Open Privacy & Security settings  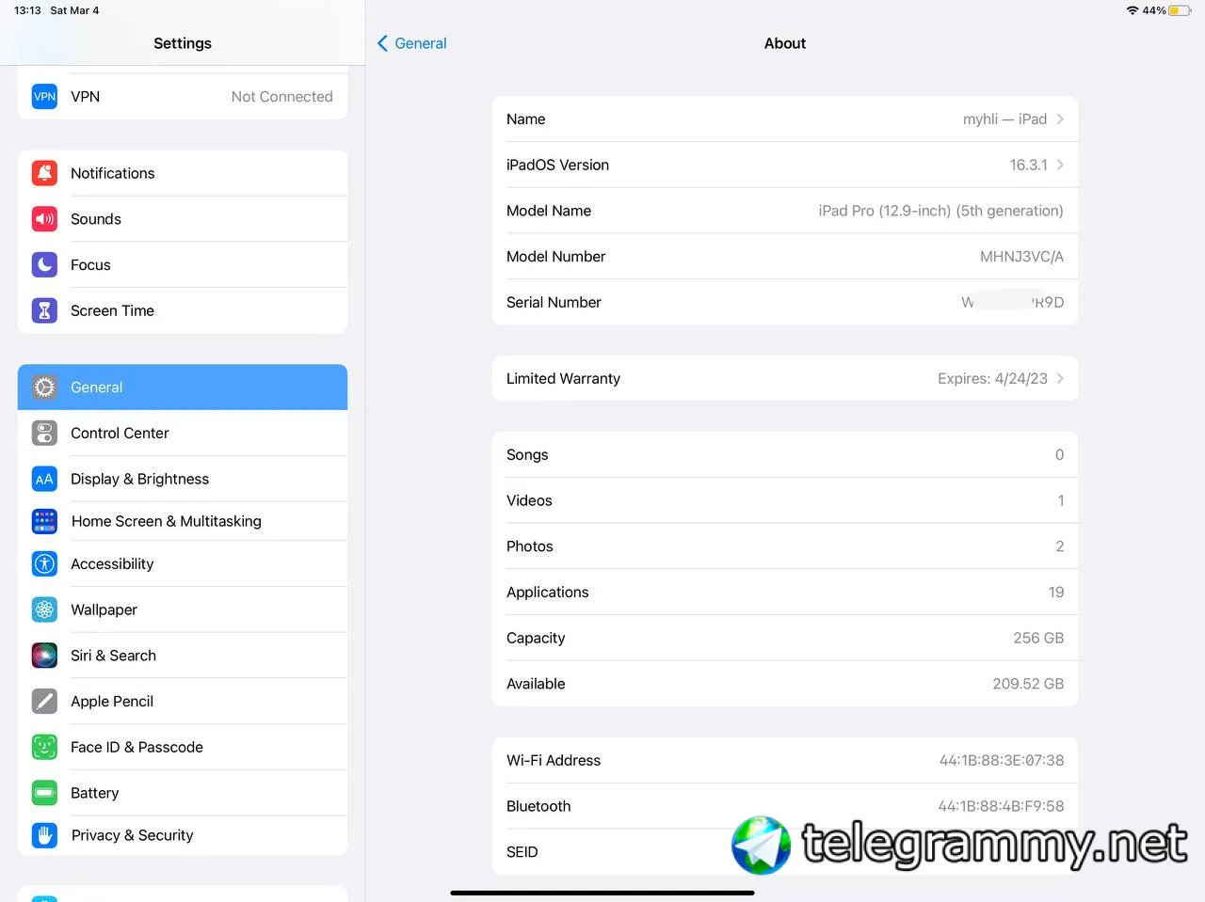[x=183, y=835]
